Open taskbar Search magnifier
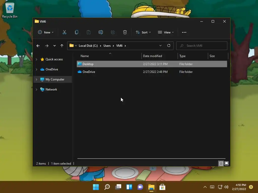Screen dimensions: 258x193 (107, 187)
